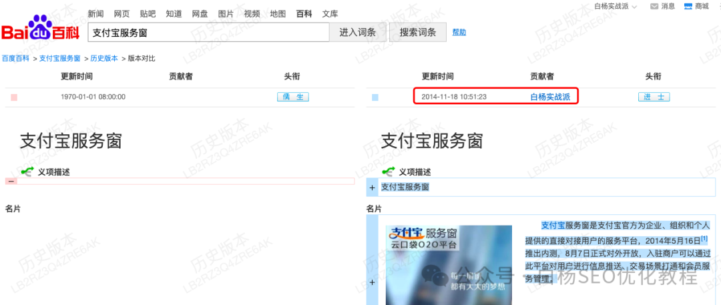Go to 历史版本 breadcrumb link
This screenshot has height=305, width=721.
[104, 59]
